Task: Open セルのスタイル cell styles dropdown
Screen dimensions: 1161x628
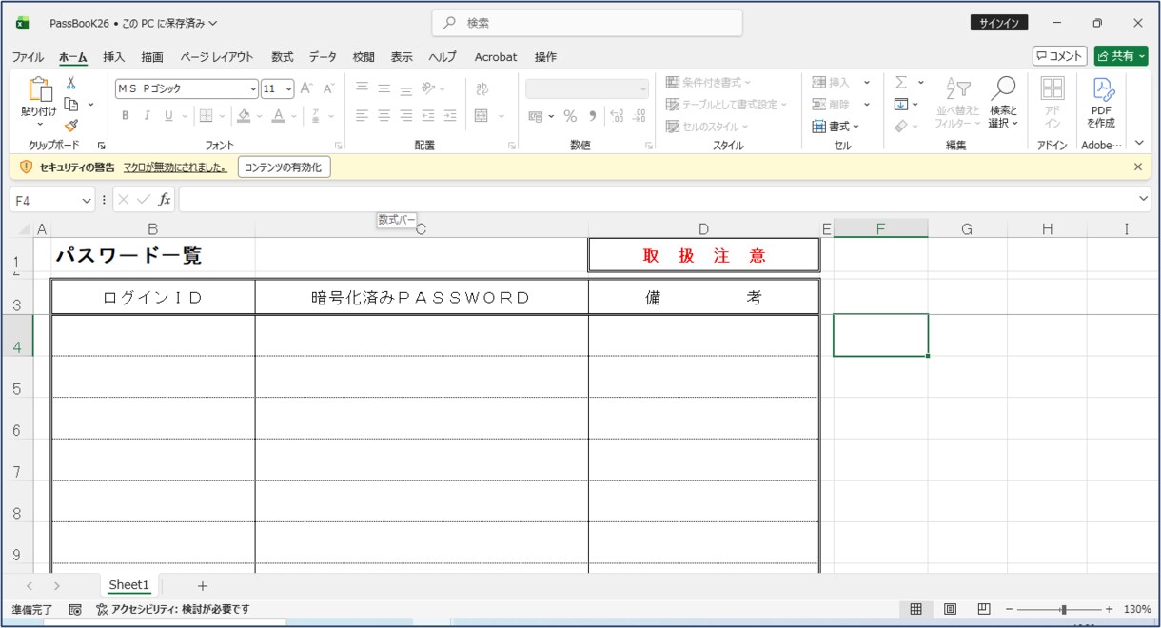Action: click(x=707, y=127)
